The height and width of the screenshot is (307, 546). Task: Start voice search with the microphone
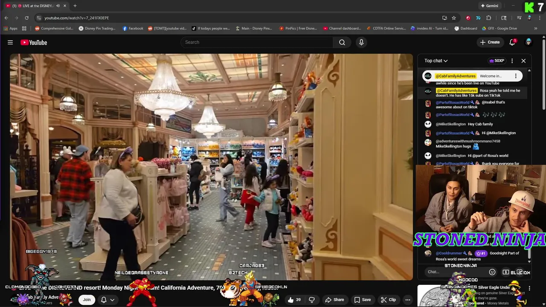(361, 42)
